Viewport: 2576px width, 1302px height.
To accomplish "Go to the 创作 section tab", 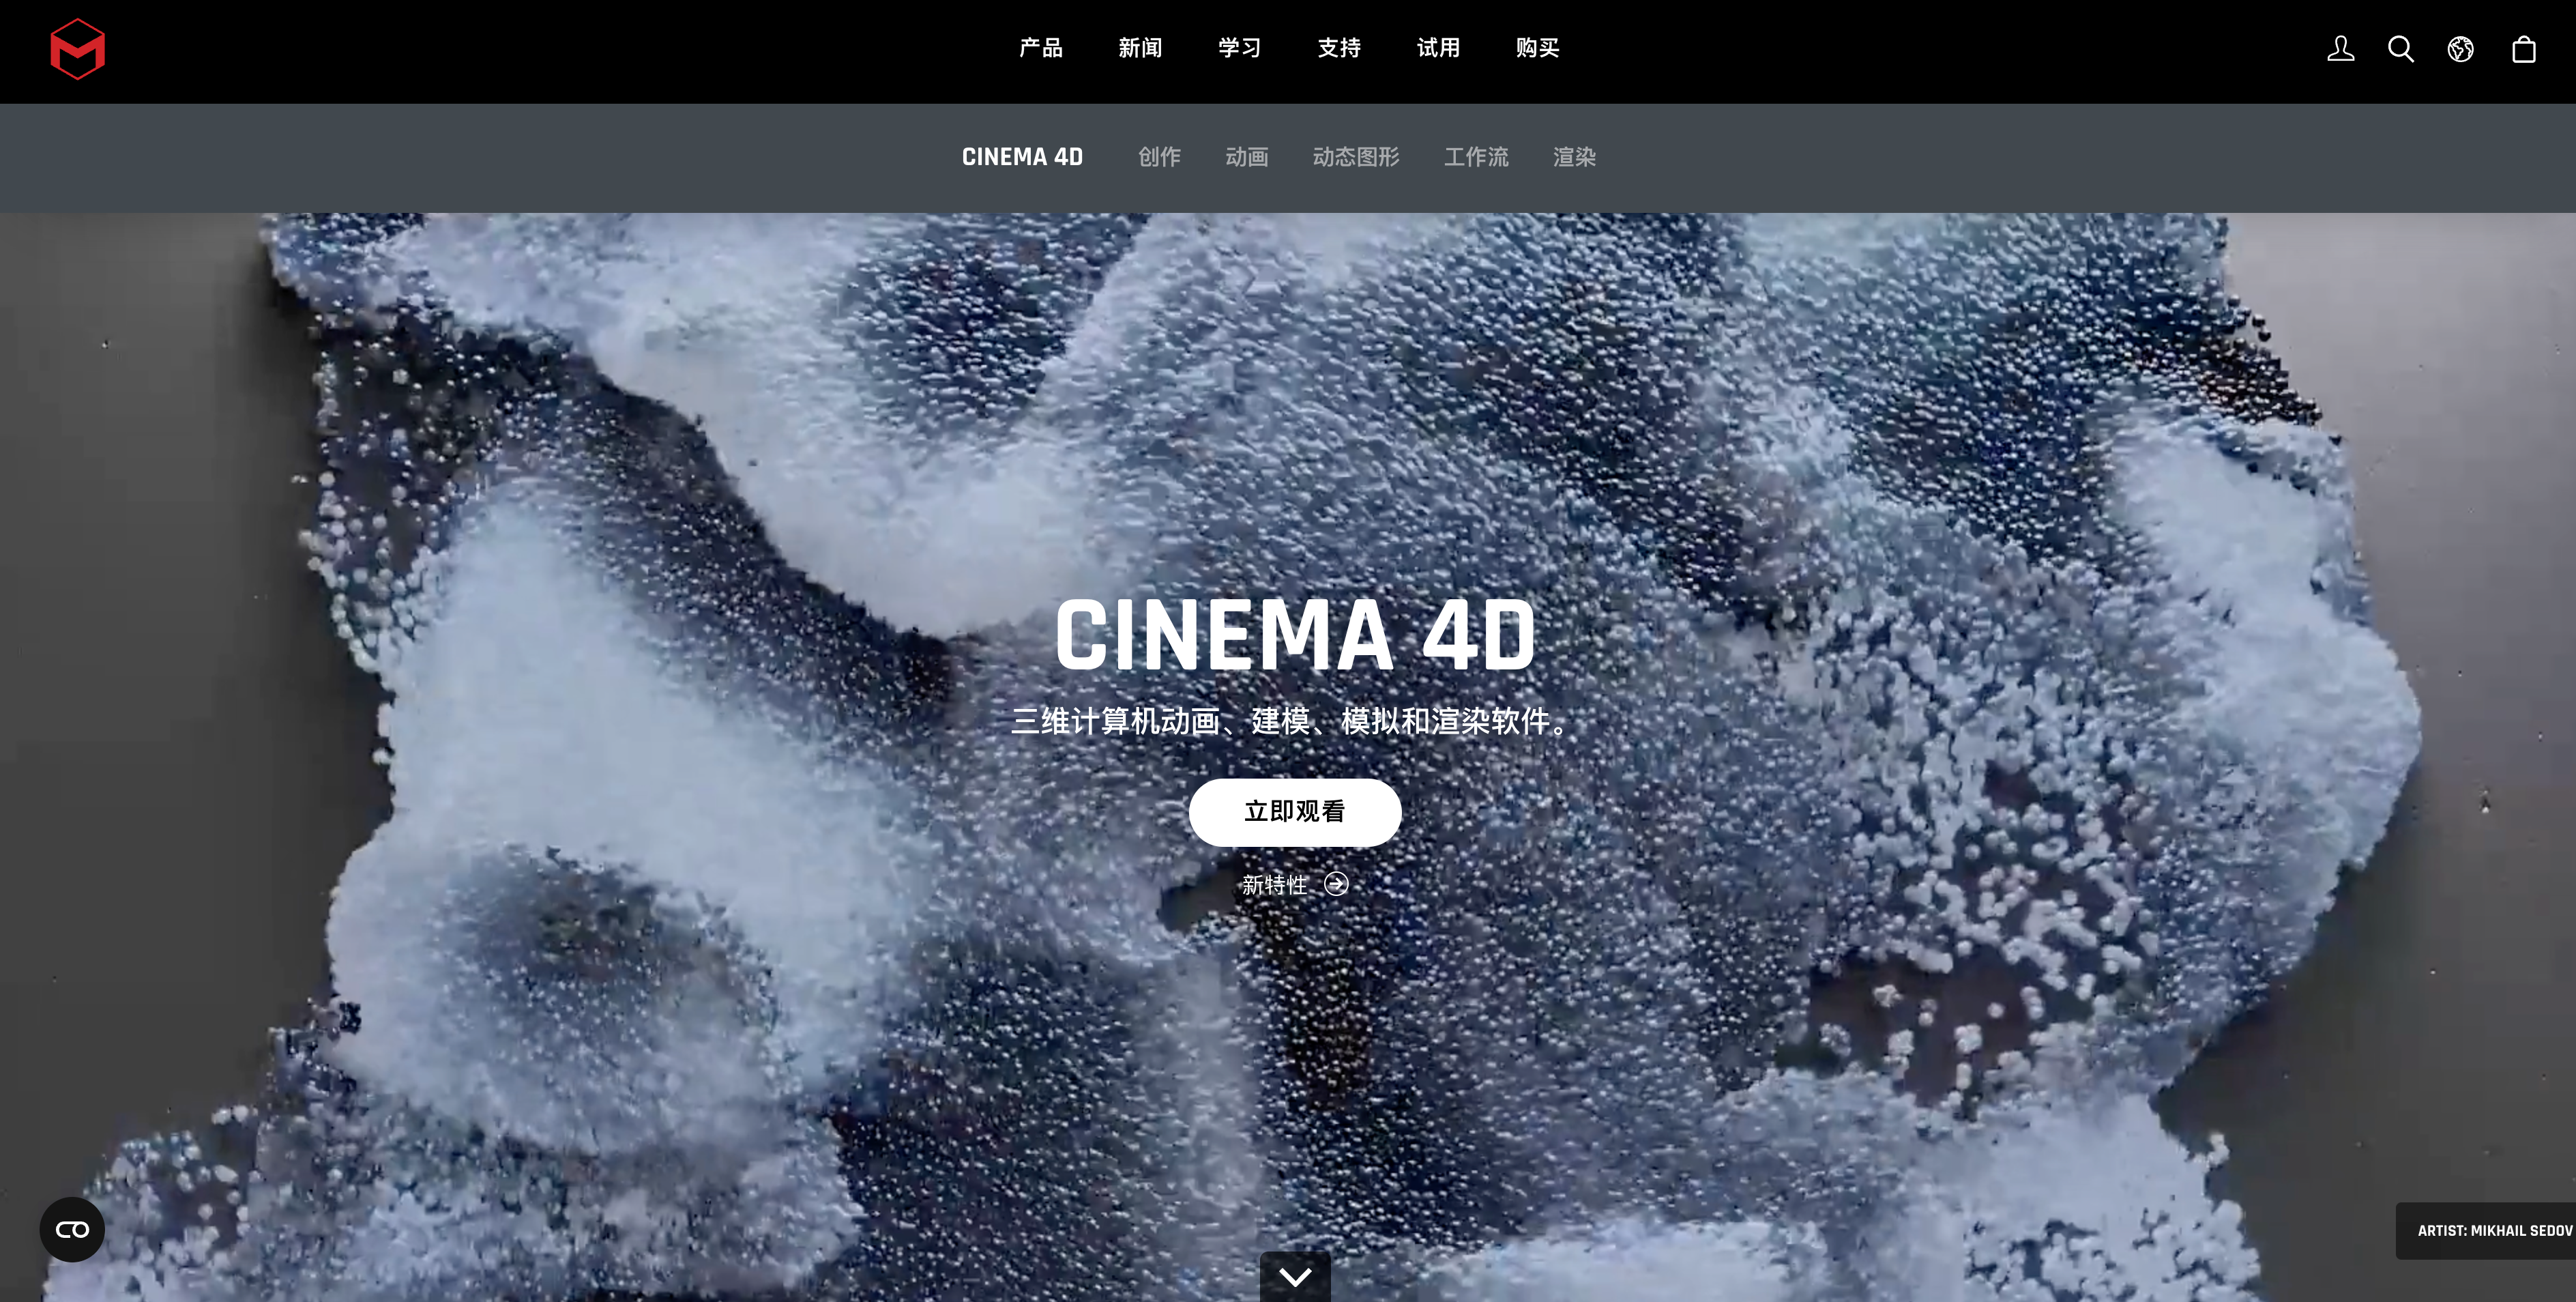I will click(x=1159, y=157).
